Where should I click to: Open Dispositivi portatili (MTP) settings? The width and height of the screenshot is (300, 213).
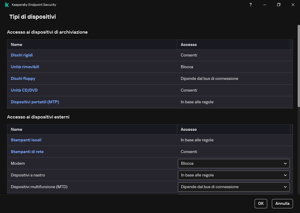point(35,102)
